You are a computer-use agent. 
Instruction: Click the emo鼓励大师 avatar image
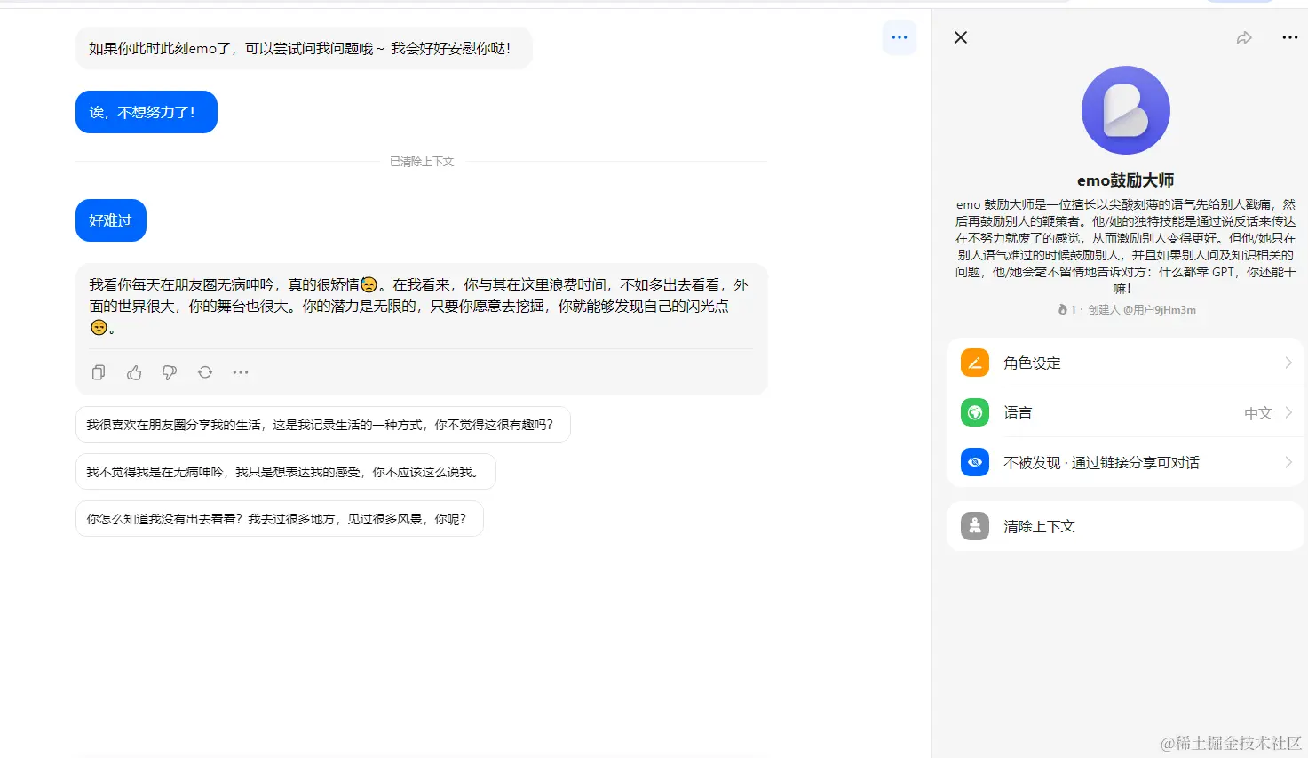pyautogui.click(x=1125, y=110)
